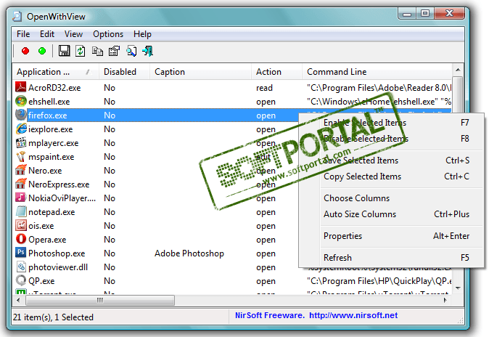Click the red Disable Selected Items toolbar icon
The width and height of the screenshot is (489, 337).
[25, 51]
